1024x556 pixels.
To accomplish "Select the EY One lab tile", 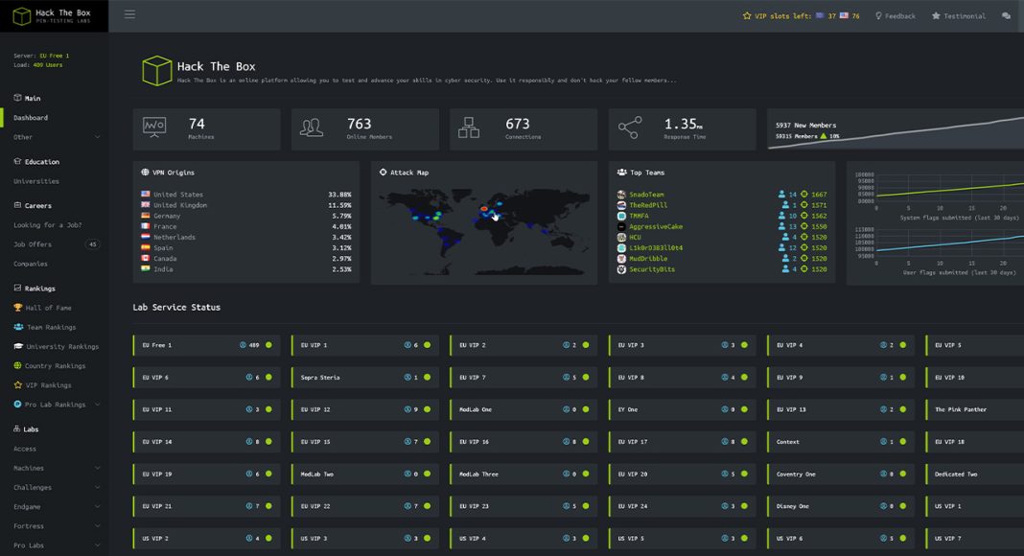I will [x=683, y=410].
